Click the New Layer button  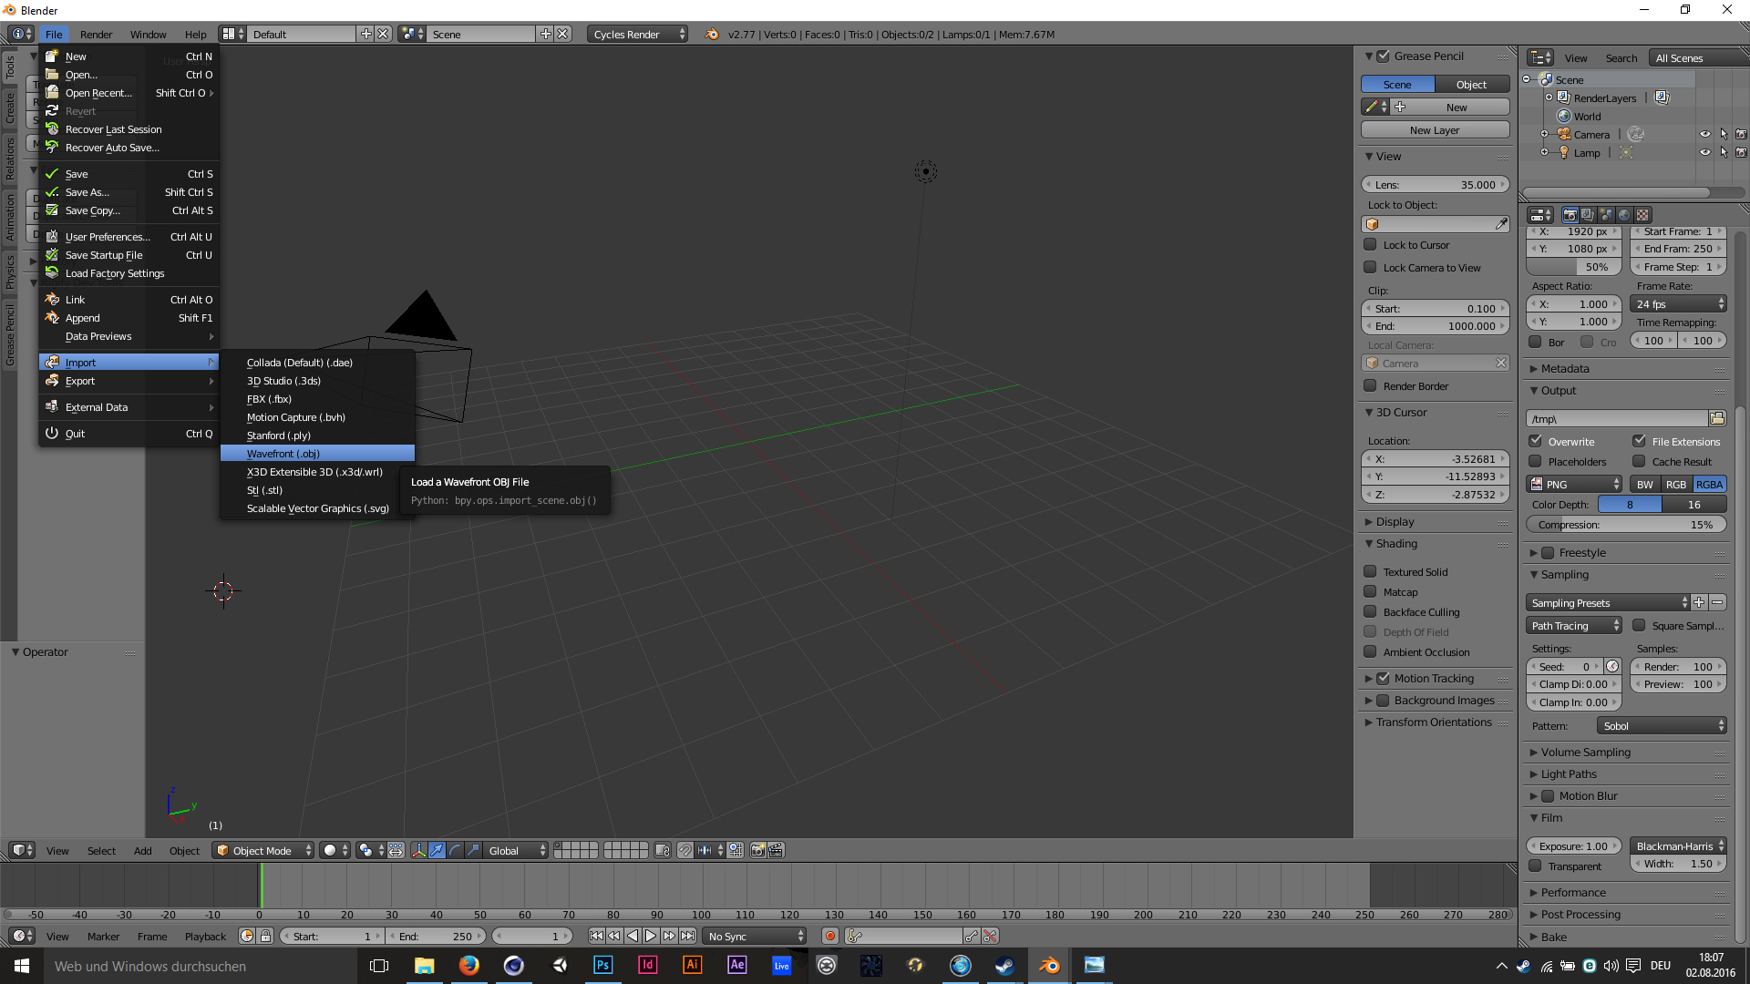pyautogui.click(x=1434, y=130)
